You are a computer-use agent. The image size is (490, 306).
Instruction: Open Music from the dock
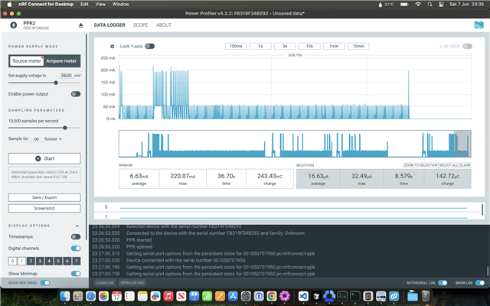click(168, 296)
